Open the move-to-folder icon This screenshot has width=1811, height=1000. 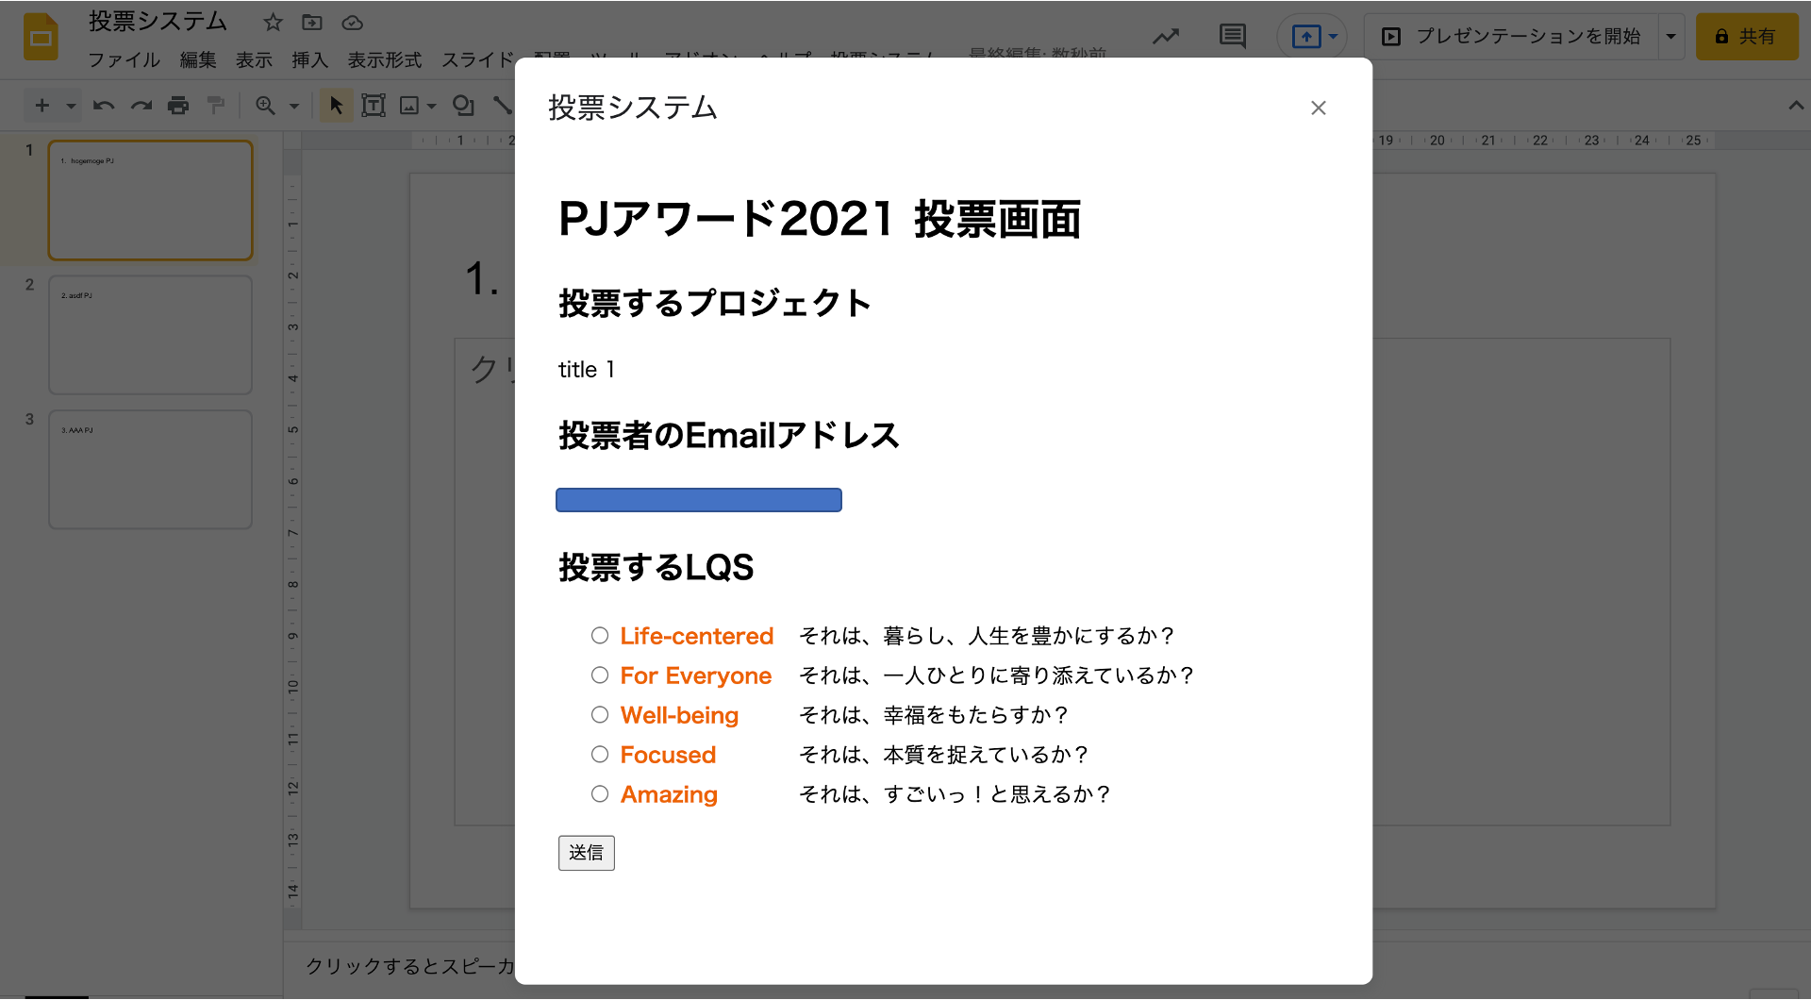312,22
